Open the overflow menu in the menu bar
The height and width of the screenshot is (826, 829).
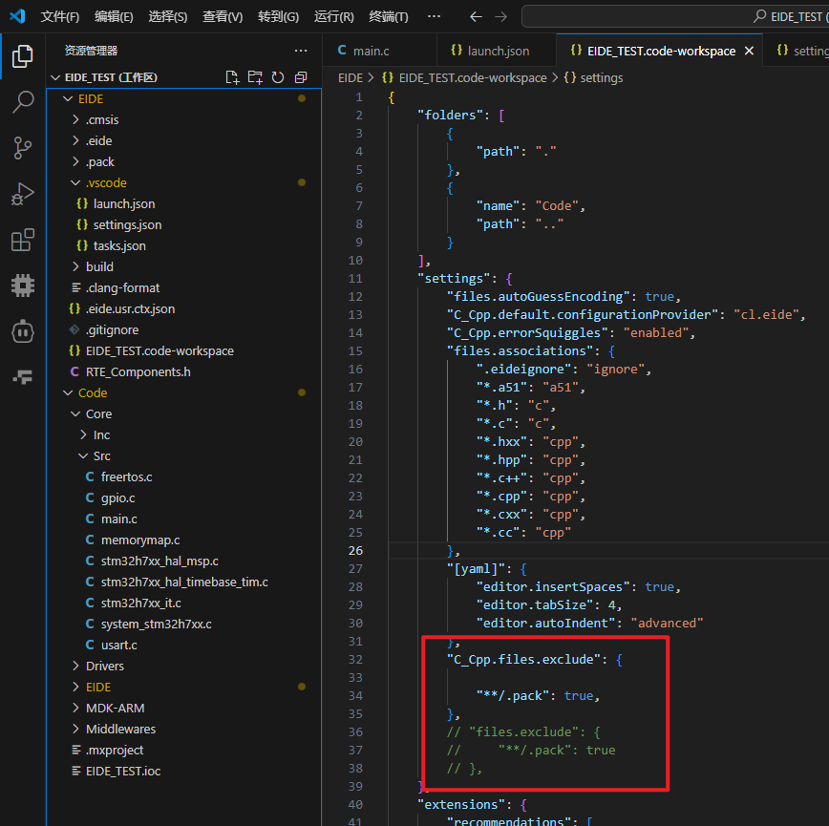coord(434,17)
